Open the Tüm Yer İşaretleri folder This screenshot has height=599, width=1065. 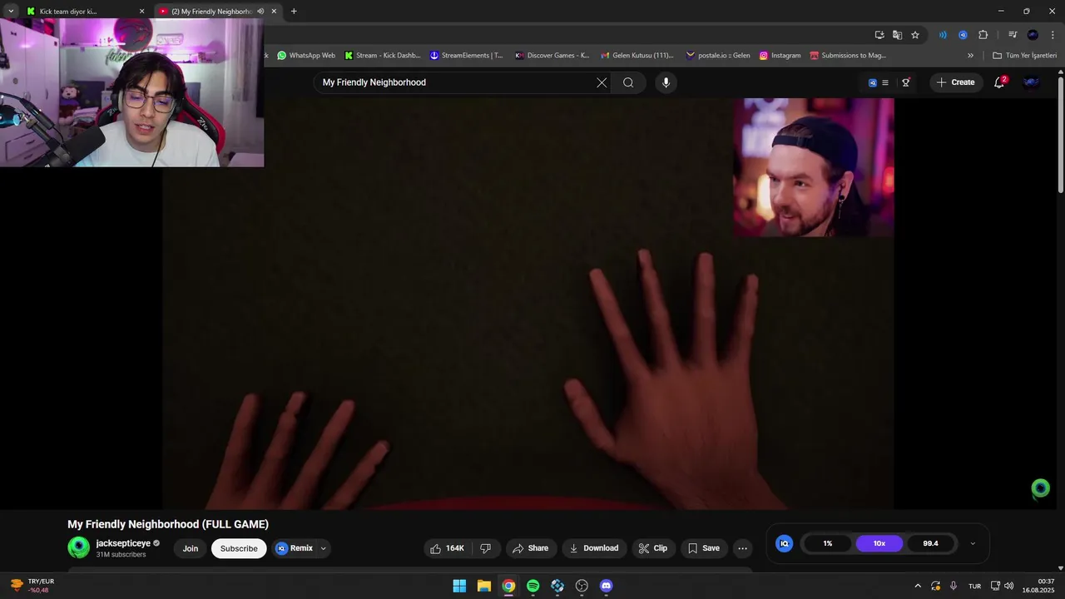click(x=1025, y=56)
